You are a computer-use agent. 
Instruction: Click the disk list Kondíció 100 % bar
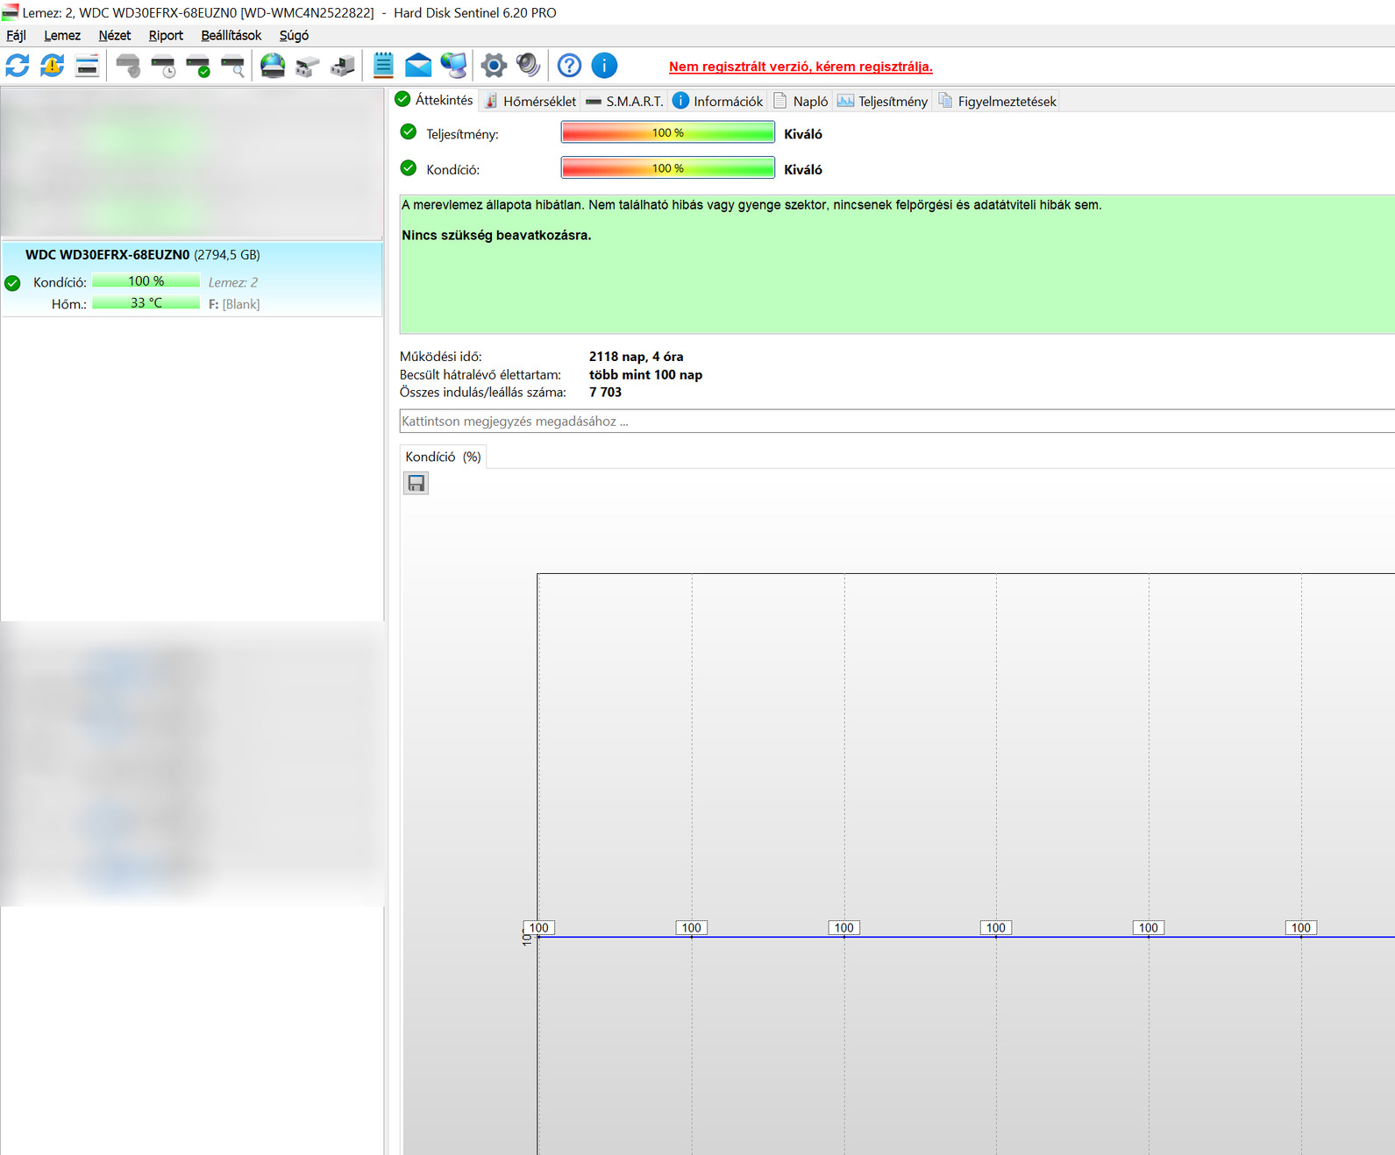tap(146, 281)
